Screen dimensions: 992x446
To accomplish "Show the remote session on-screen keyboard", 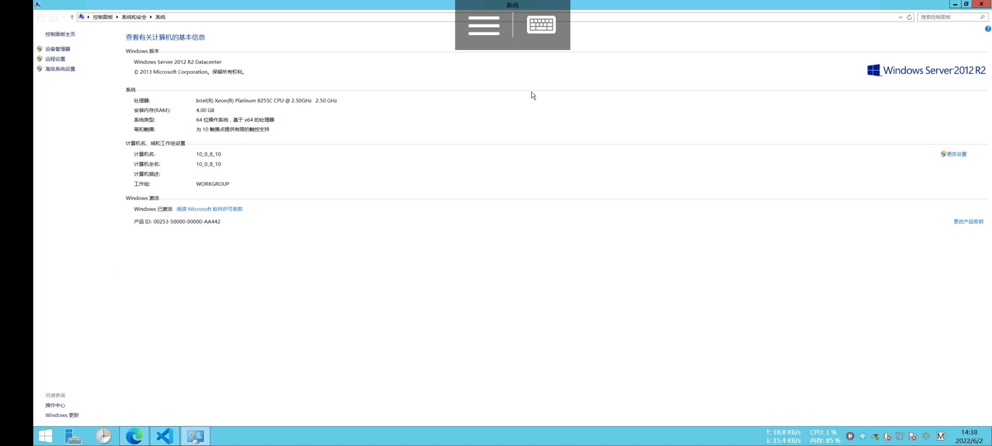I will click(541, 25).
